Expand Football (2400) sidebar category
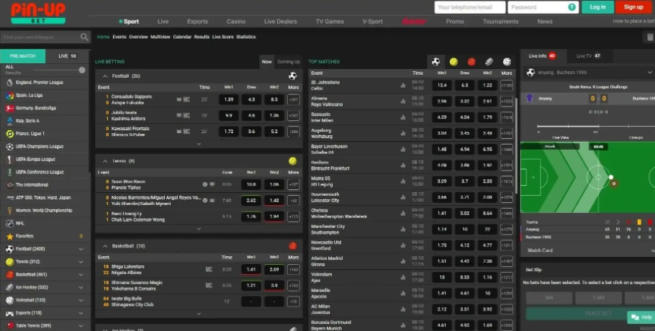Image resolution: width=655 pixels, height=331 pixels. (x=81, y=249)
